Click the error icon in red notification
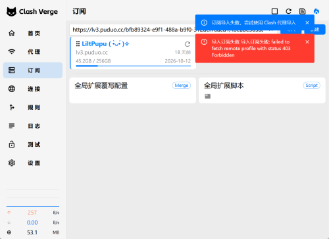The width and height of the screenshot is (329, 239). pyautogui.click(x=204, y=41)
